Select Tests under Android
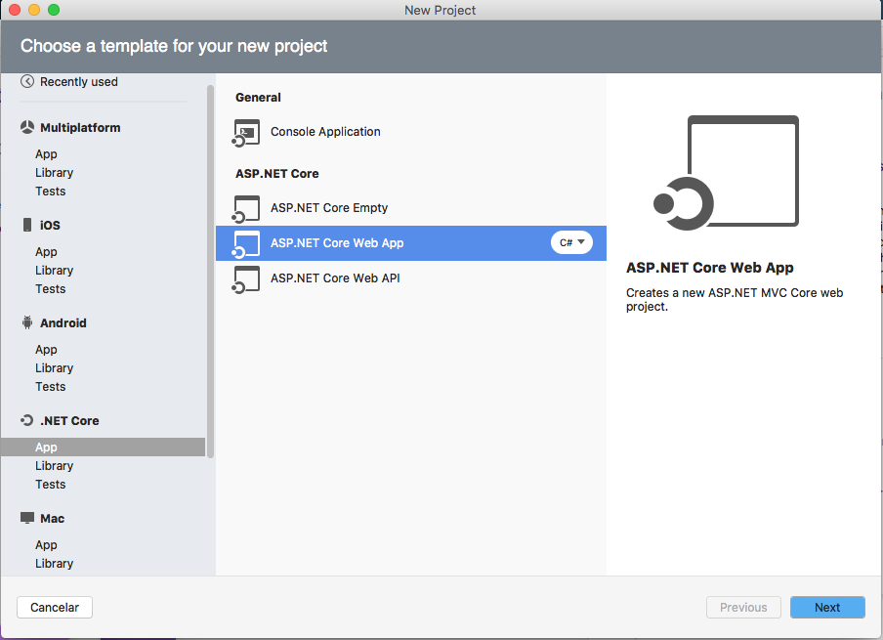The height and width of the screenshot is (640, 883). (50, 387)
